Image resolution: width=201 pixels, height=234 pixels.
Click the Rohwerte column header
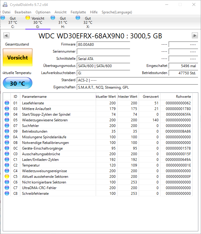[x=177, y=97]
